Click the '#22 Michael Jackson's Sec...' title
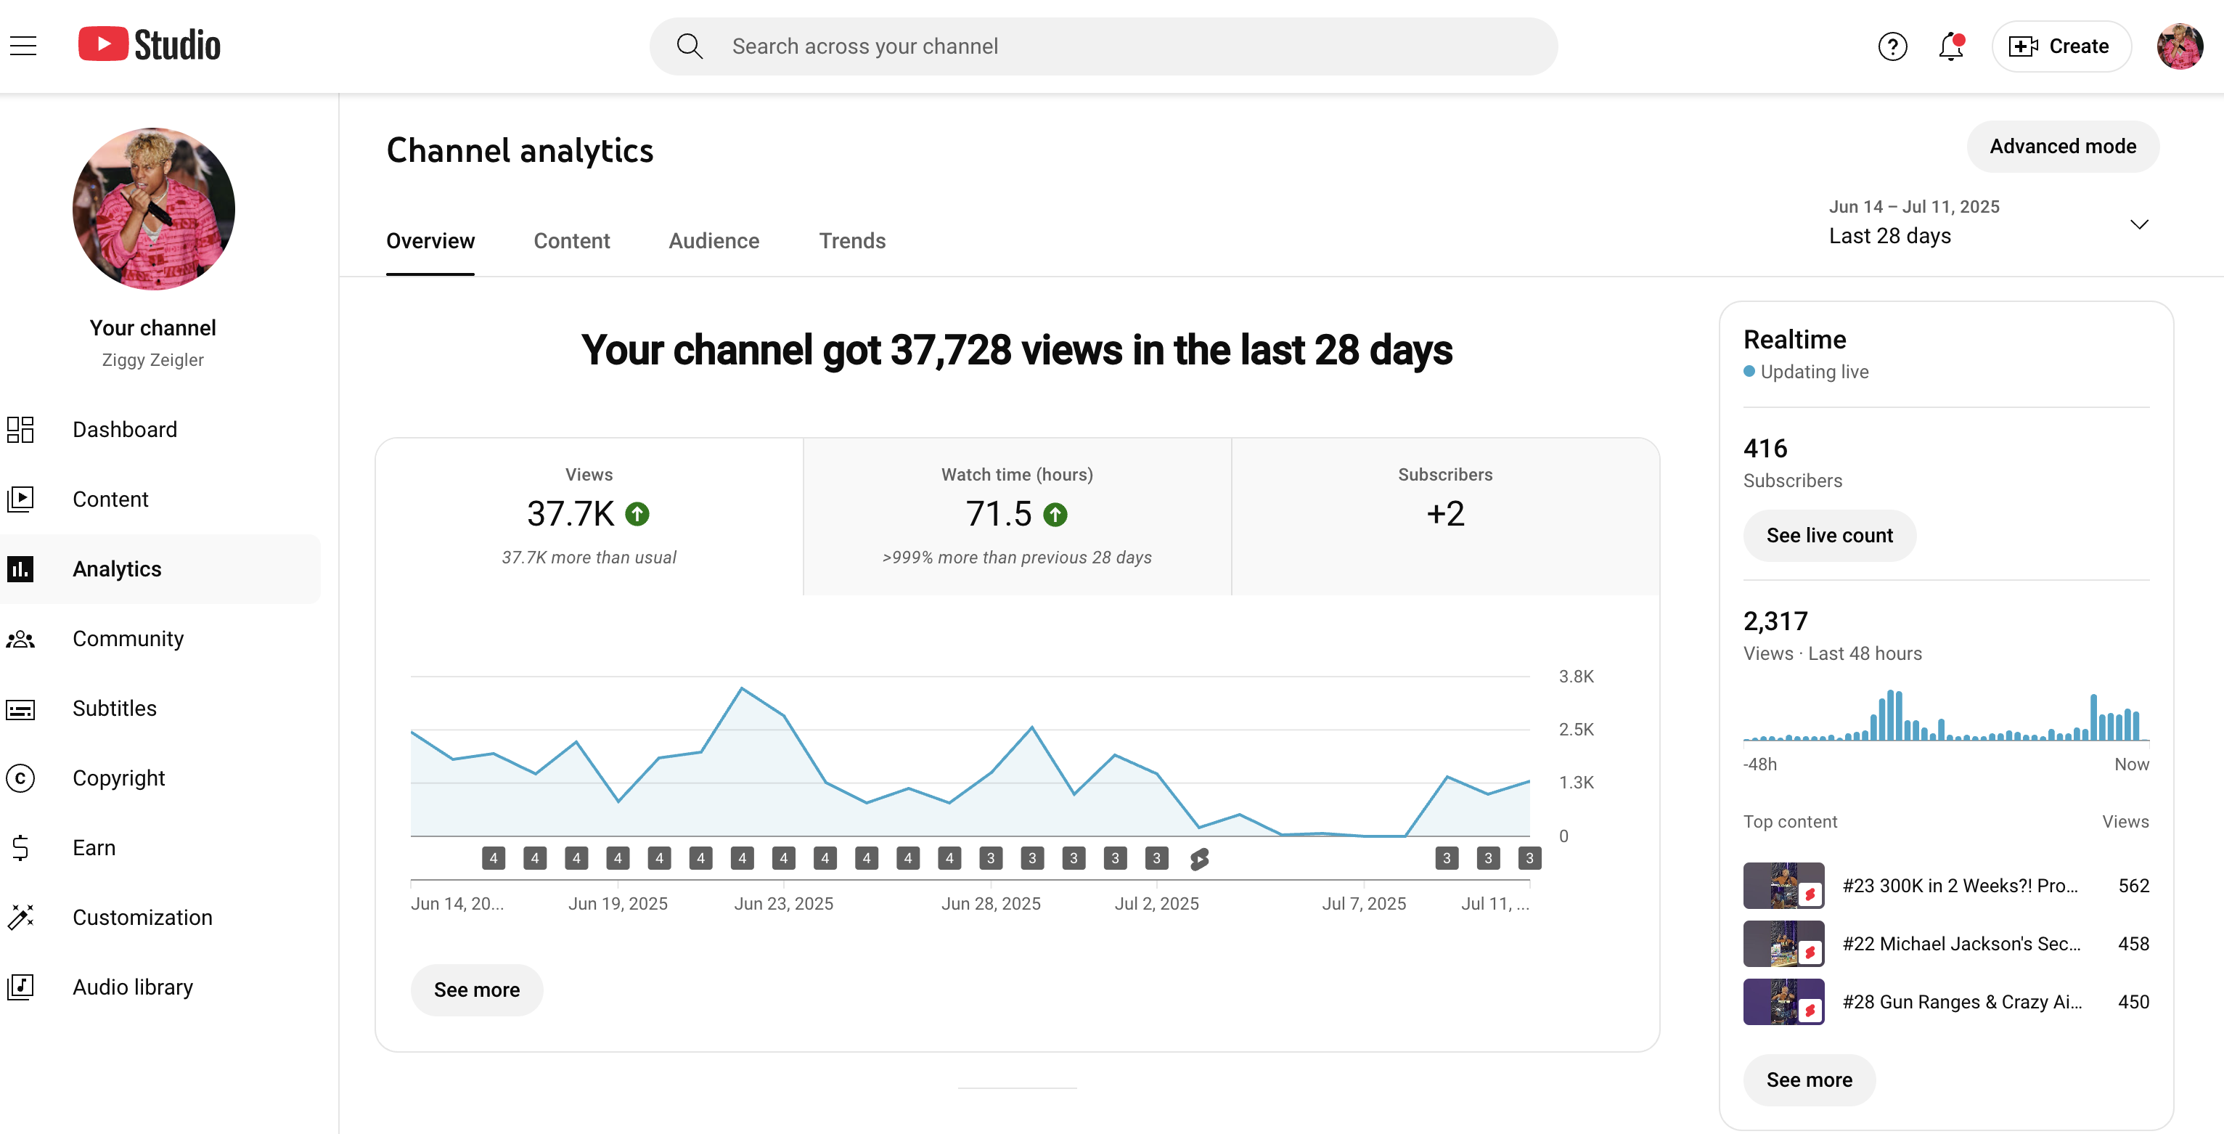Viewport: 2224px width, 1134px height. (1961, 943)
